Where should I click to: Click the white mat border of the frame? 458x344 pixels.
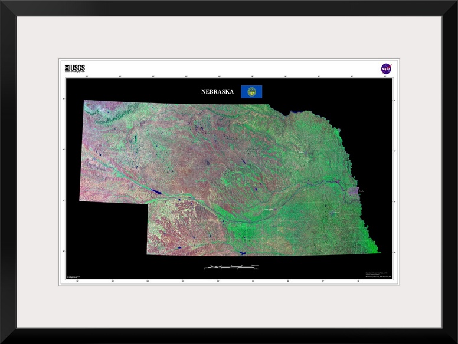pos(35,177)
